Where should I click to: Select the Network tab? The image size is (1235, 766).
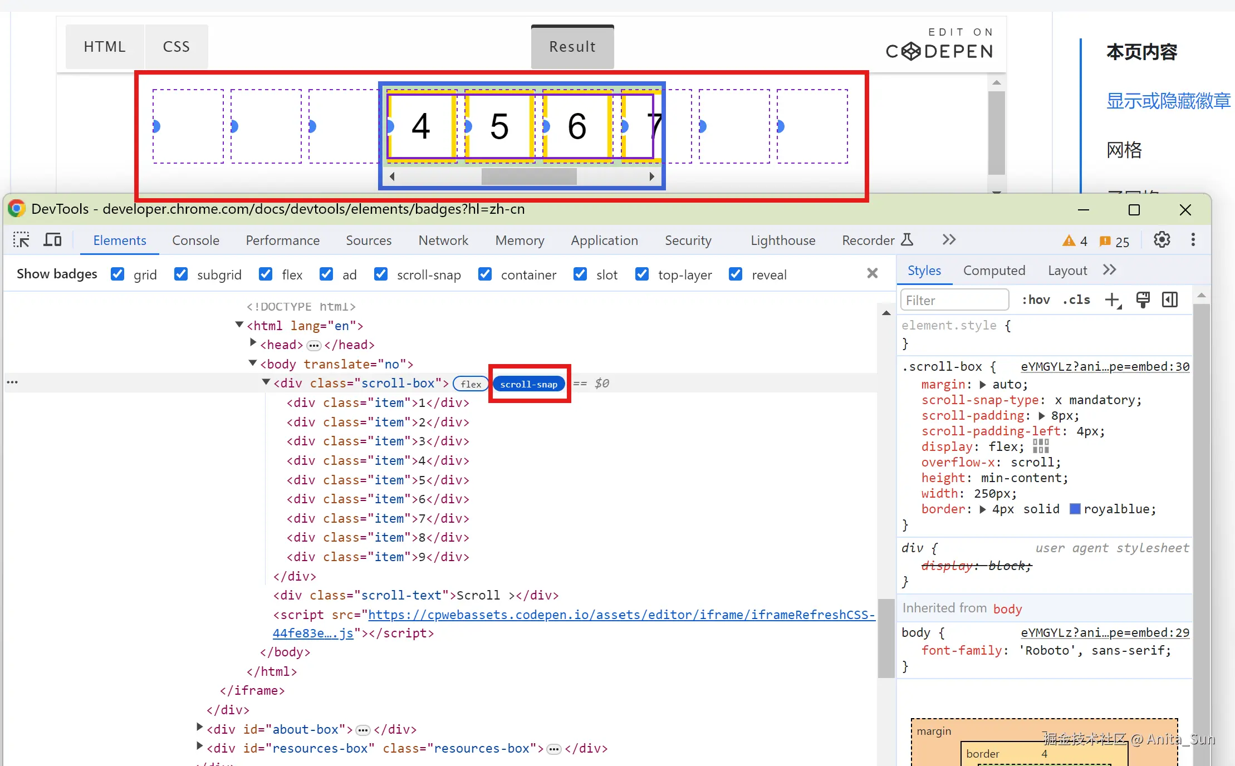click(x=443, y=240)
